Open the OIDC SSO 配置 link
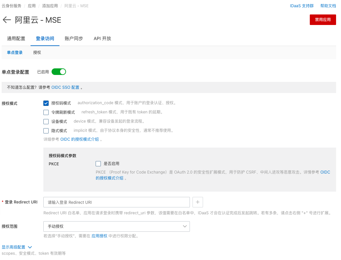The image size is (341, 260). tap(65, 87)
